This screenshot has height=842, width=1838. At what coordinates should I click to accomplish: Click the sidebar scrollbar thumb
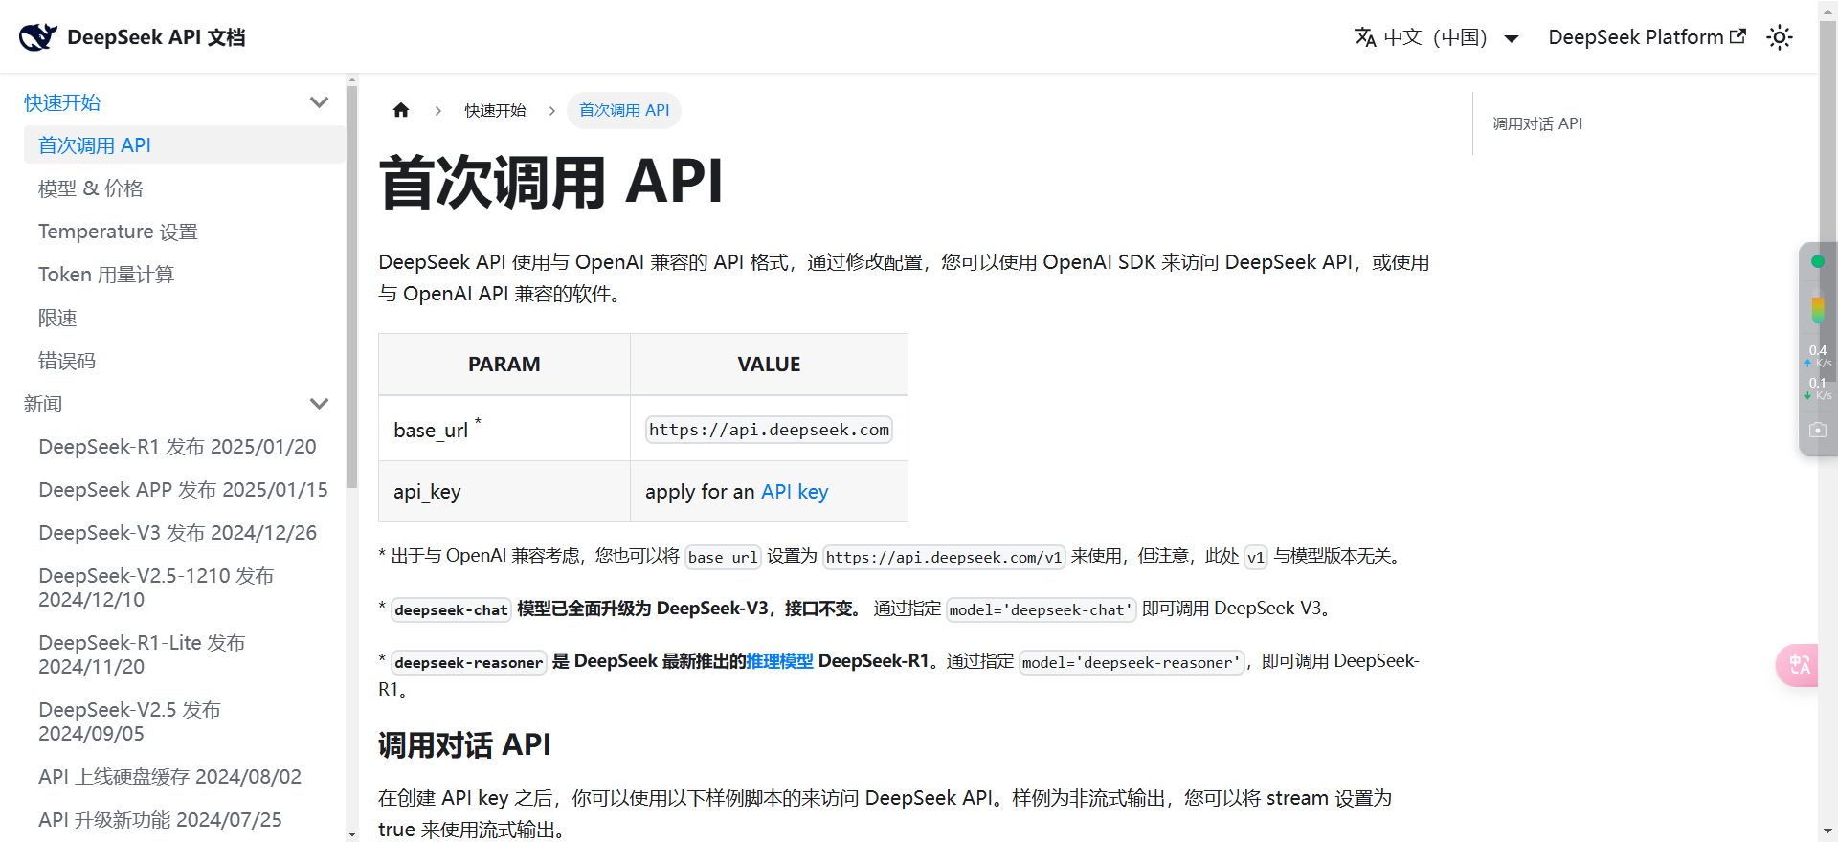352,287
